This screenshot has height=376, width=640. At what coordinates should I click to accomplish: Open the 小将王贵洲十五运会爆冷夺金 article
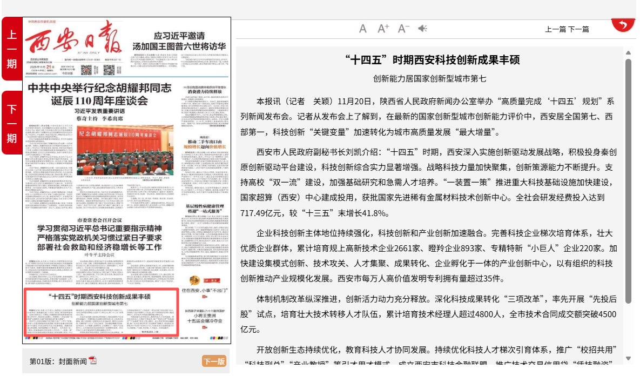pos(205,318)
